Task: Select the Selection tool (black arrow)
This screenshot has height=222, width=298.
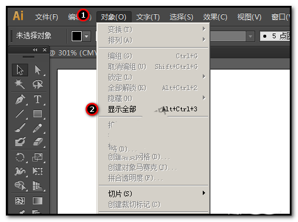Action: point(20,70)
